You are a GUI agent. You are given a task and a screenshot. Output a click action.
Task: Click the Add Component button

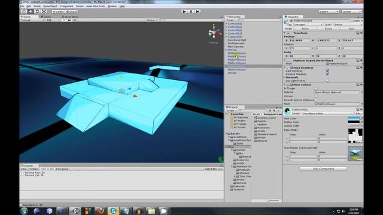323,168
